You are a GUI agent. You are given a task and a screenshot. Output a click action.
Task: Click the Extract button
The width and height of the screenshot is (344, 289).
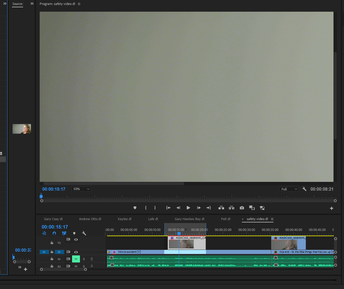tap(231, 208)
